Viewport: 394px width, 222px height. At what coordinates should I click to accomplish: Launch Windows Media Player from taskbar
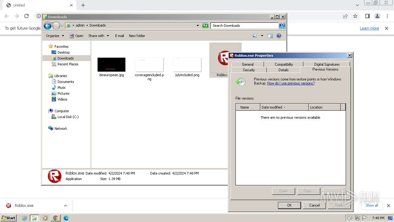(45, 218)
